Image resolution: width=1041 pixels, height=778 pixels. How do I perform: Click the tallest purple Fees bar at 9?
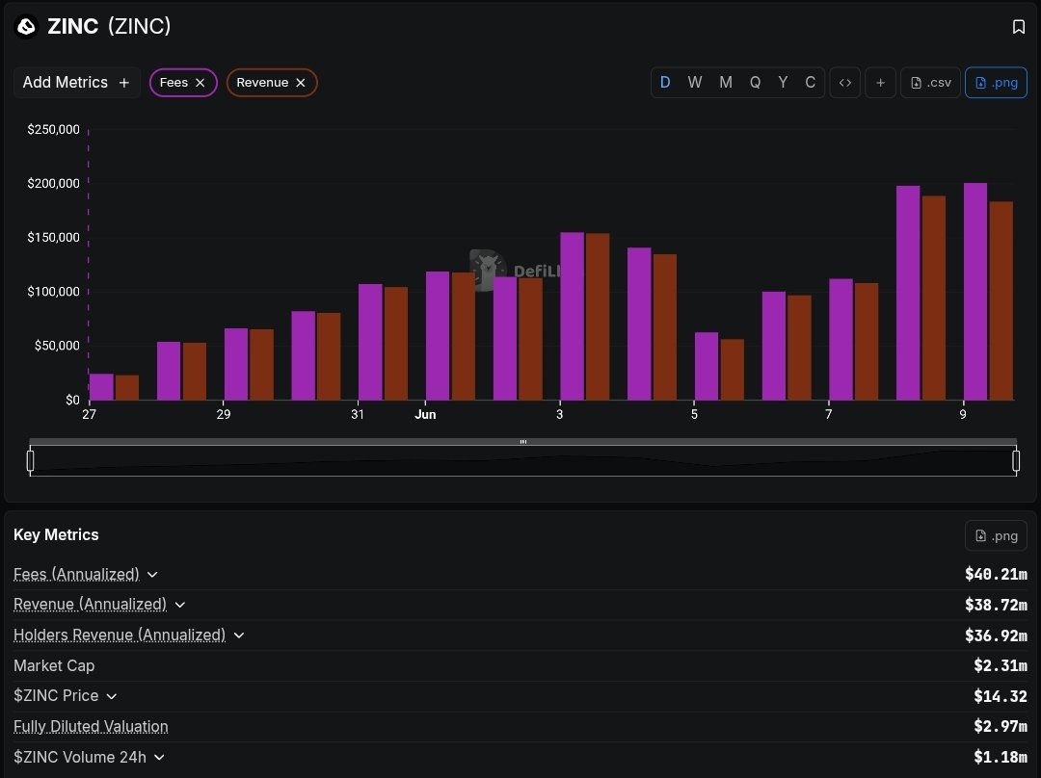[x=975, y=292]
